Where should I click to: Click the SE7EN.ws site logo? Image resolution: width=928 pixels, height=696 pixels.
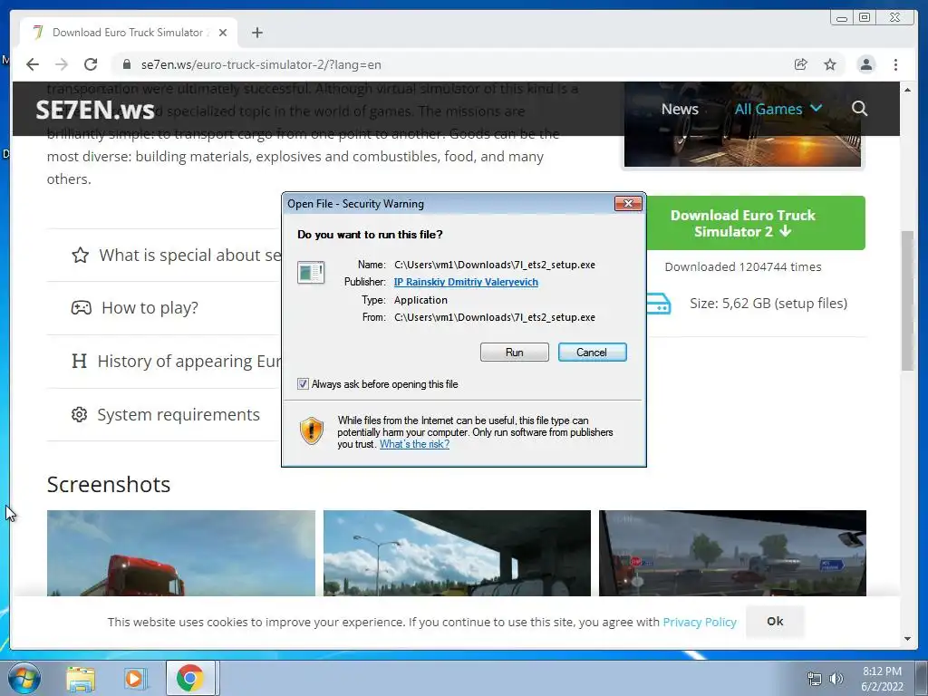click(x=95, y=110)
